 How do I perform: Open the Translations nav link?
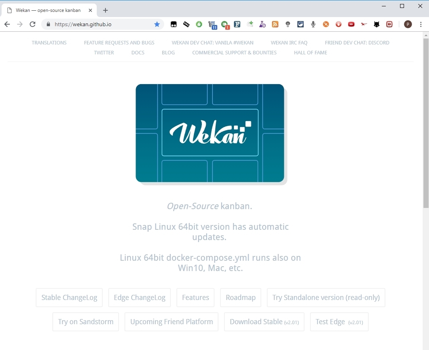[49, 43]
